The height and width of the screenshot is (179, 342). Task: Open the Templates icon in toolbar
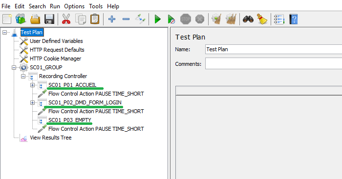pos(21,19)
